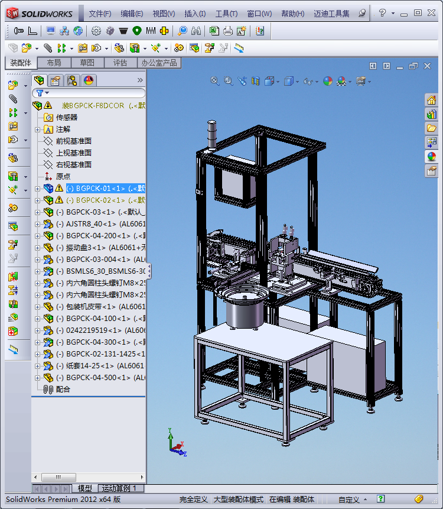Open the 编辑(E) menu
Screen dimensions: 443x509
pyautogui.click(x=132, y=14)
